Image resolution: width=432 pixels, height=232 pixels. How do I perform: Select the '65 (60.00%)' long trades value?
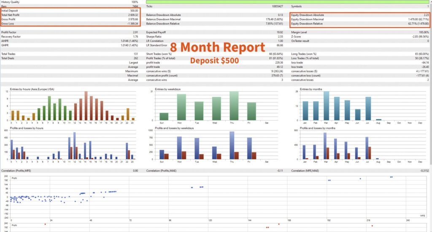(x=422, y=54)
